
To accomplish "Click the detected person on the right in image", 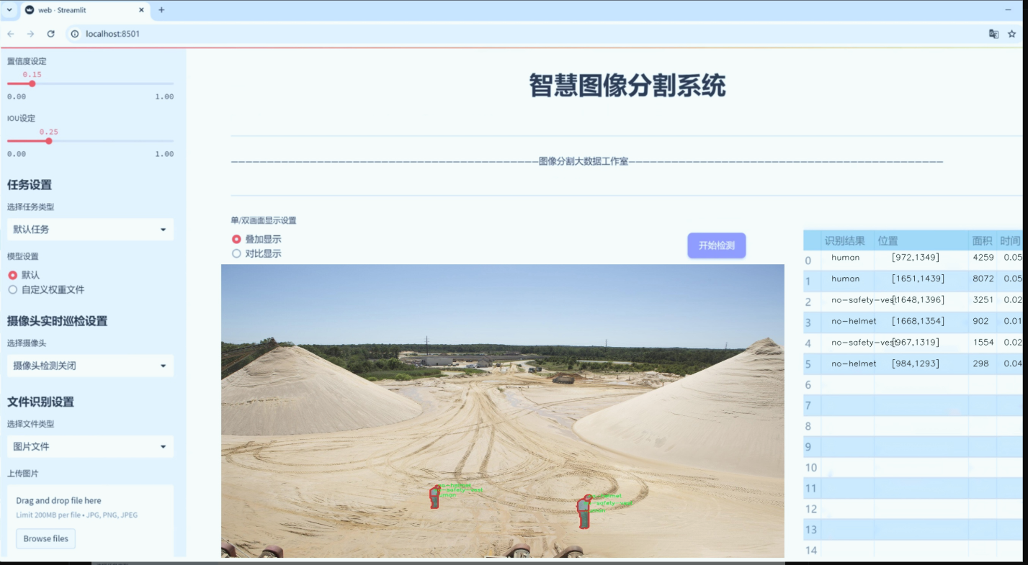I will click(584, 512).
